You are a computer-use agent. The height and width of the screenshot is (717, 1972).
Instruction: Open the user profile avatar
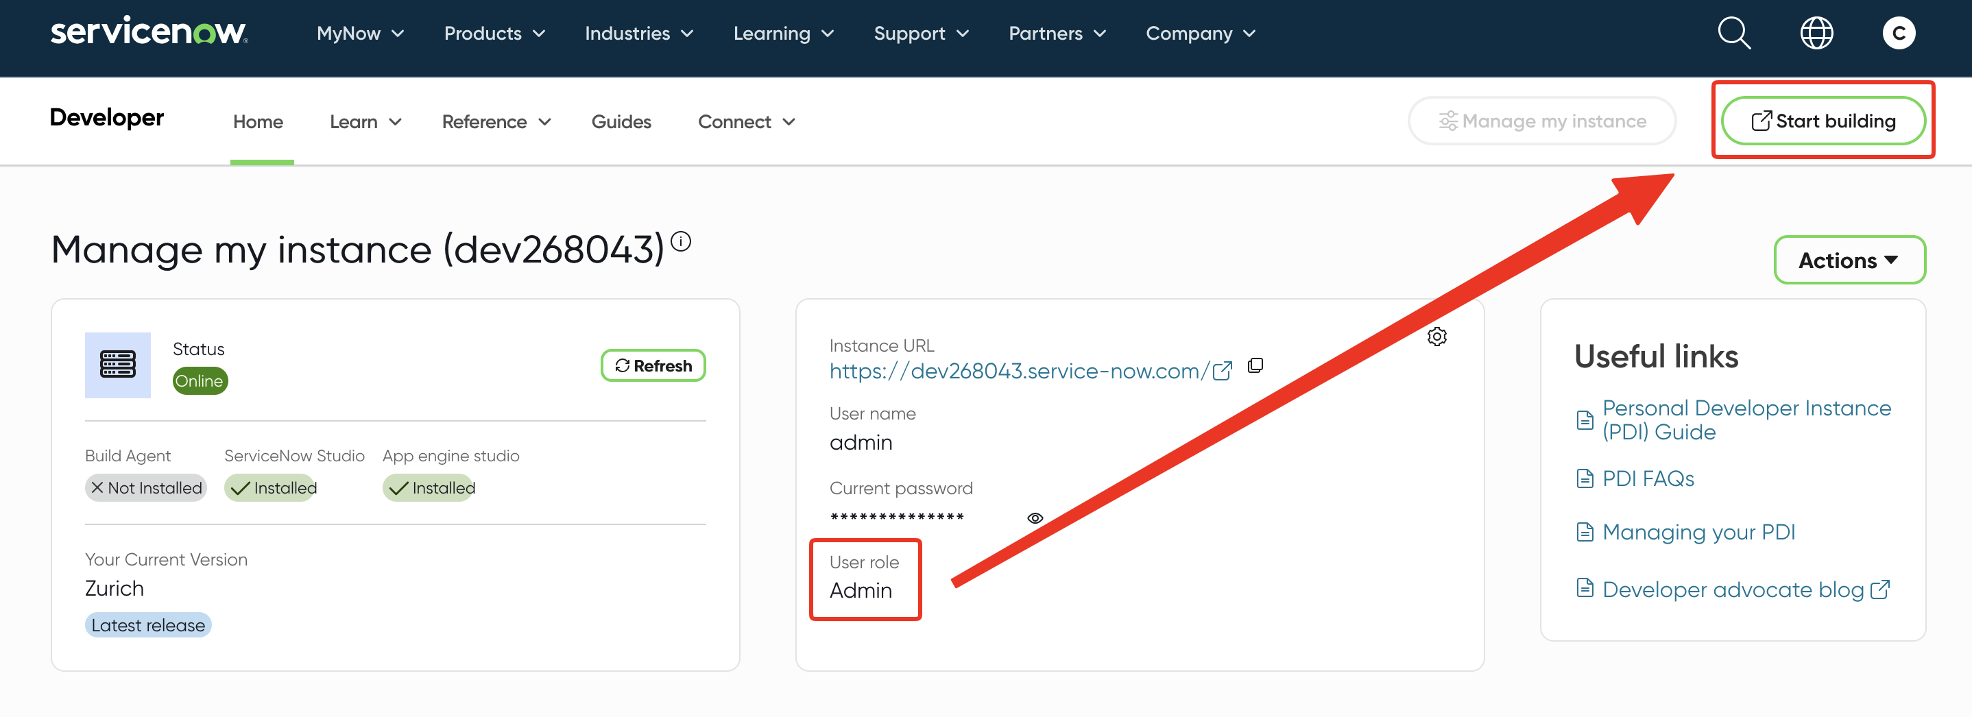[x=1898, y=34]
